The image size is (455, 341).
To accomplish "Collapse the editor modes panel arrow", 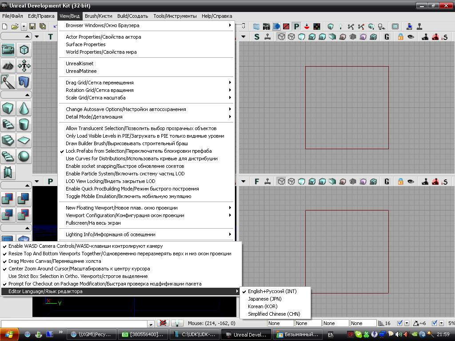I will 27,36.
